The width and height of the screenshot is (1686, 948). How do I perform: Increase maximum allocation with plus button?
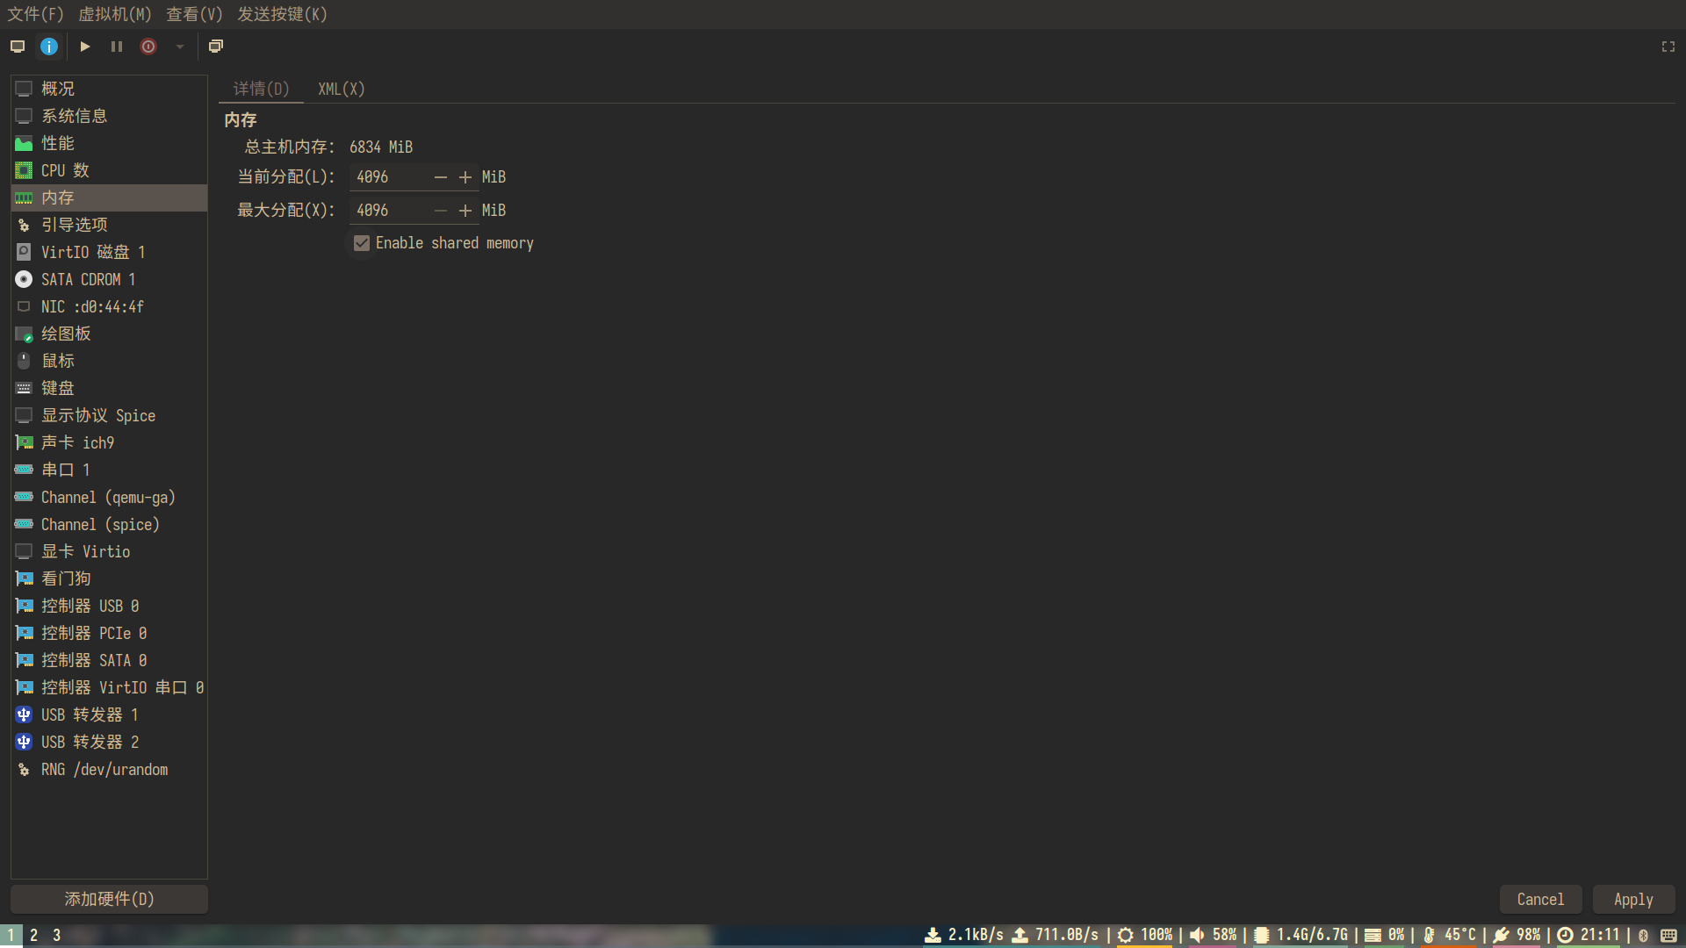(x=465, y=211)
